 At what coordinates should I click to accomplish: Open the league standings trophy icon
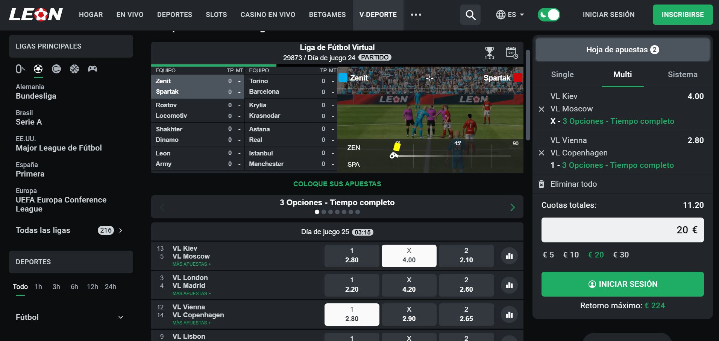click(490, 53)
